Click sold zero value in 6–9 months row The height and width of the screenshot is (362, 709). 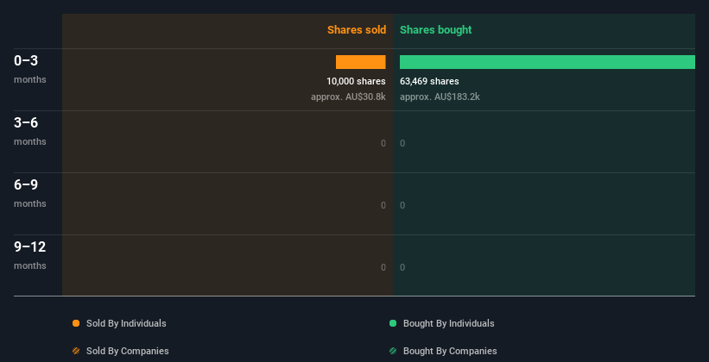click(383, 205)
